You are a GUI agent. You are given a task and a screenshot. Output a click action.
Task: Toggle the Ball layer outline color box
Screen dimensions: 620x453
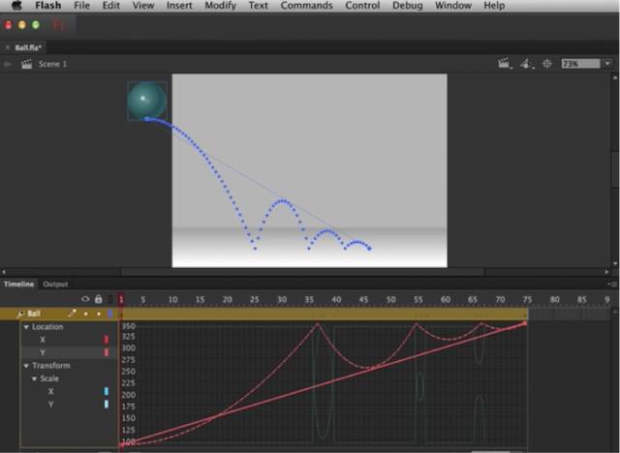109,315
